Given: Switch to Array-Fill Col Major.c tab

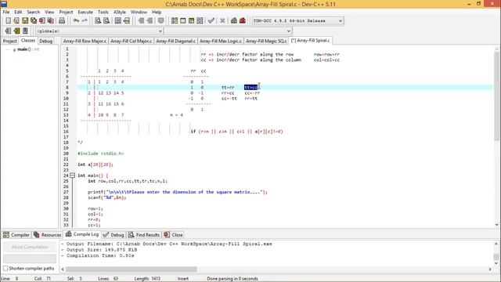Looking at the screenshot, I should coord(131,41).
